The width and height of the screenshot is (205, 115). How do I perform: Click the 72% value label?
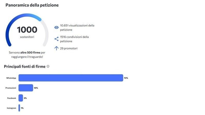coord(126,78)
